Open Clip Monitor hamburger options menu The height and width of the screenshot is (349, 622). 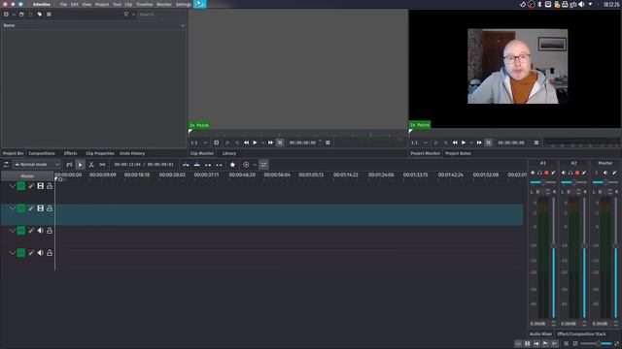pos(328,143)
